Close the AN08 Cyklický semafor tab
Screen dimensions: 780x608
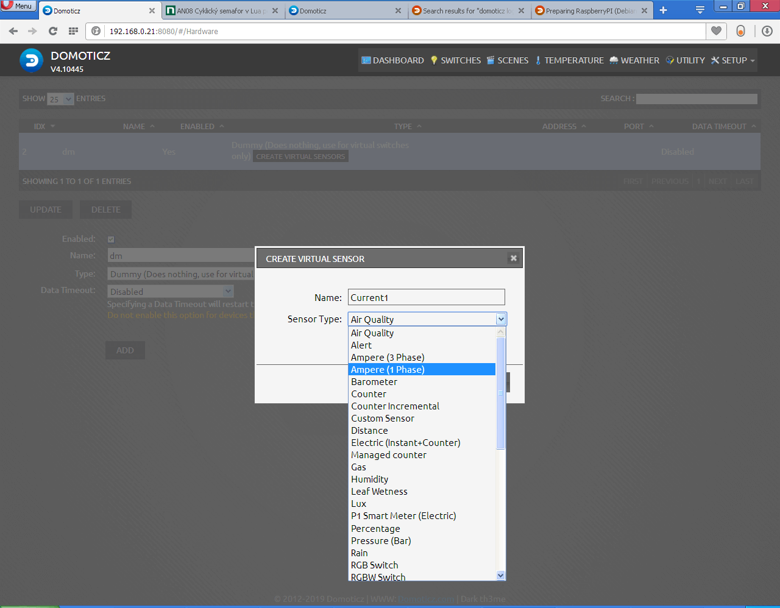pos(275,11)
